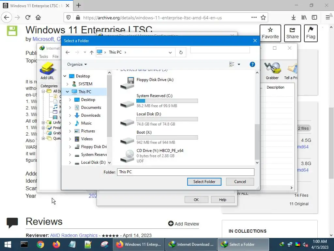Switch to Windows 11 Enterp... taskbar window
Viewport: 334px width, 251px height.
[x=139, y=244]
